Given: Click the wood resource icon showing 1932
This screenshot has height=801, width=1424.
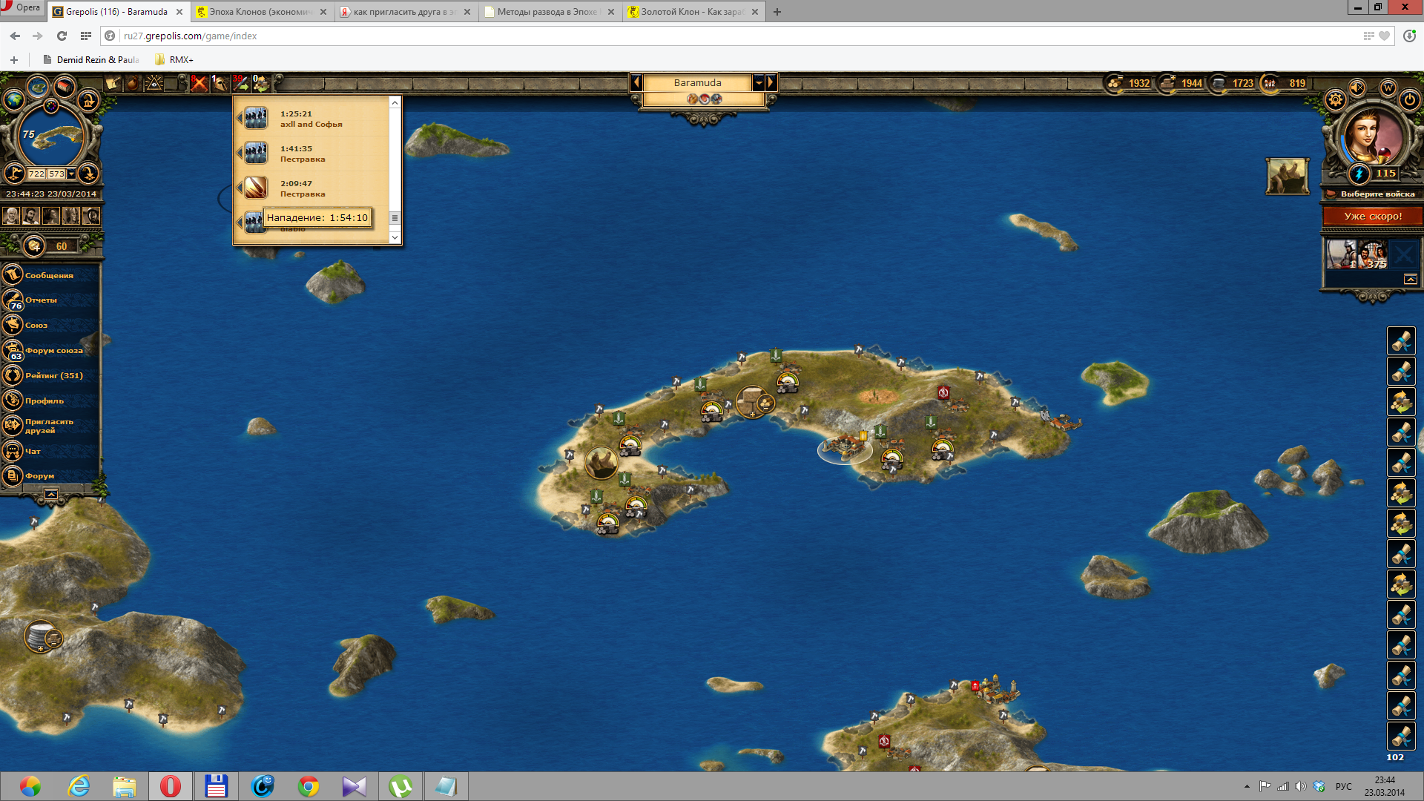Looking at the screenshot, I should (1114, 83).
